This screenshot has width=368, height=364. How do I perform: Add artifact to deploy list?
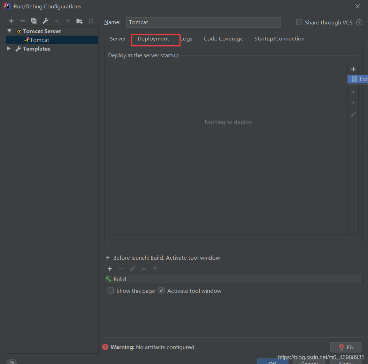point(353,69)
